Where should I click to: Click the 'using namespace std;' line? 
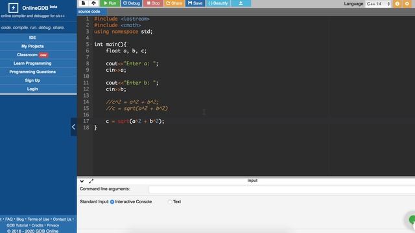tap(123, 32)
